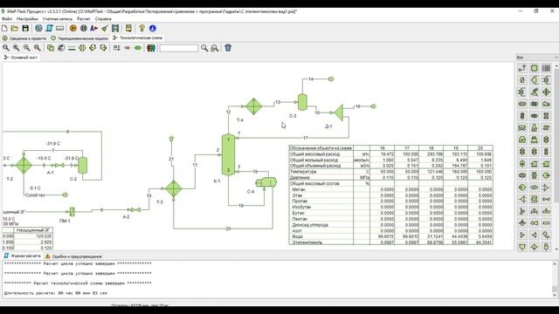
Task: Click the dark round pause icon
Action: click(84, 28)
